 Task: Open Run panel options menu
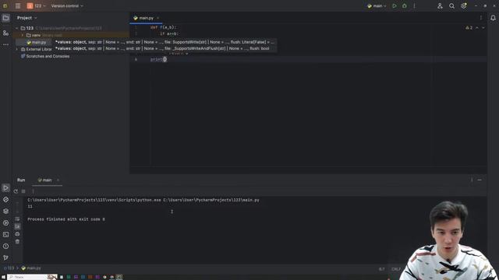coord(472,180)
